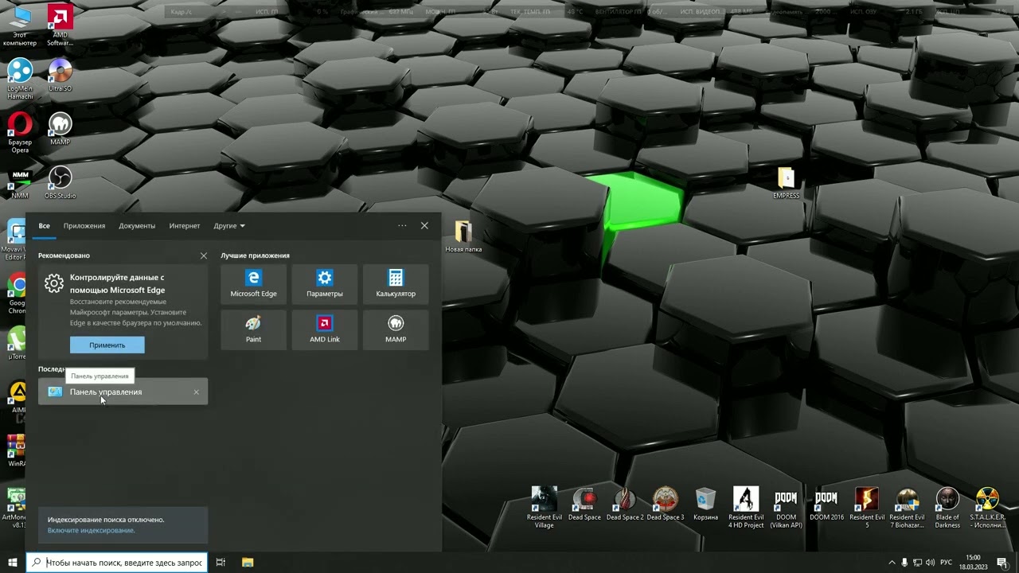This screenshot has height=573, width=1019.
Task: Launch DOOM (Vulkan API) shortcut
Action: tap(786, 508)
